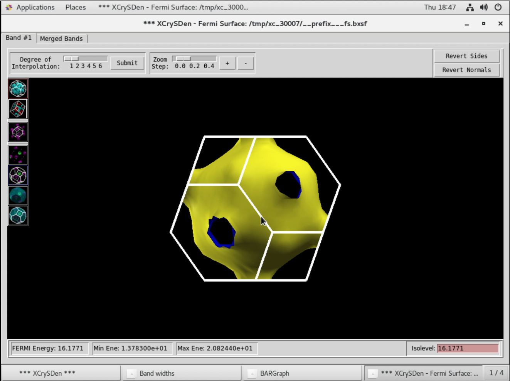Select the white wireframe cell with green dot icon
This screenshot has width=510, height=381.
coord(18,175)
